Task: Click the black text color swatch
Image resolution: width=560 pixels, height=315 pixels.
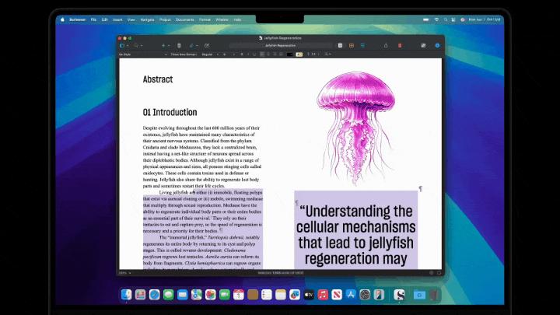Action: tap(289, 54)
